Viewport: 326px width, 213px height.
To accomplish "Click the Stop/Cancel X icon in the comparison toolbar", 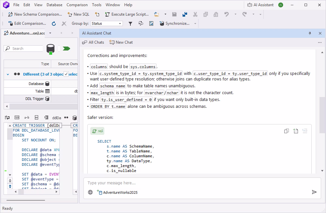I will coord(64,23).
